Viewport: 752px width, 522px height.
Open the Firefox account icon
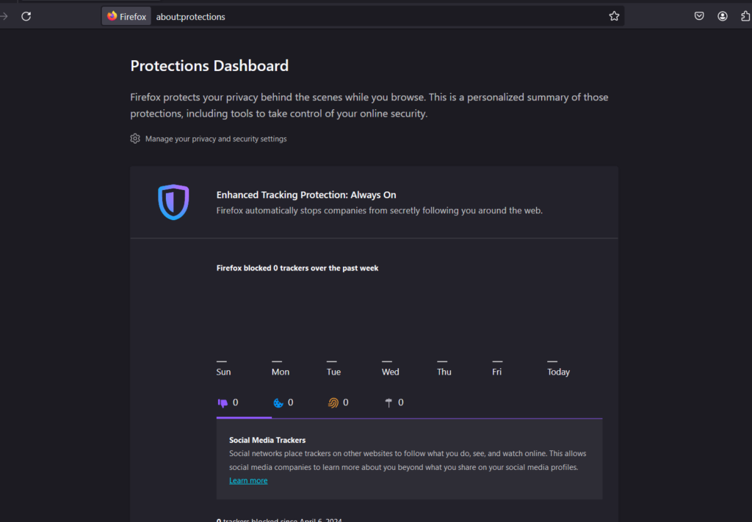click(x=723, y=16)
